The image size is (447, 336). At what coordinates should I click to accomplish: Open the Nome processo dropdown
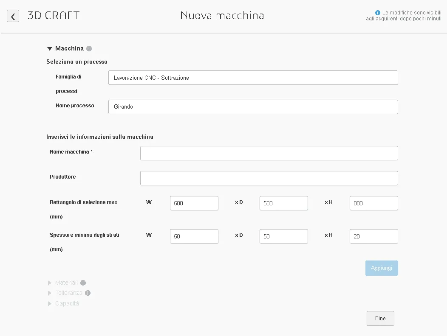click(253, 107)
